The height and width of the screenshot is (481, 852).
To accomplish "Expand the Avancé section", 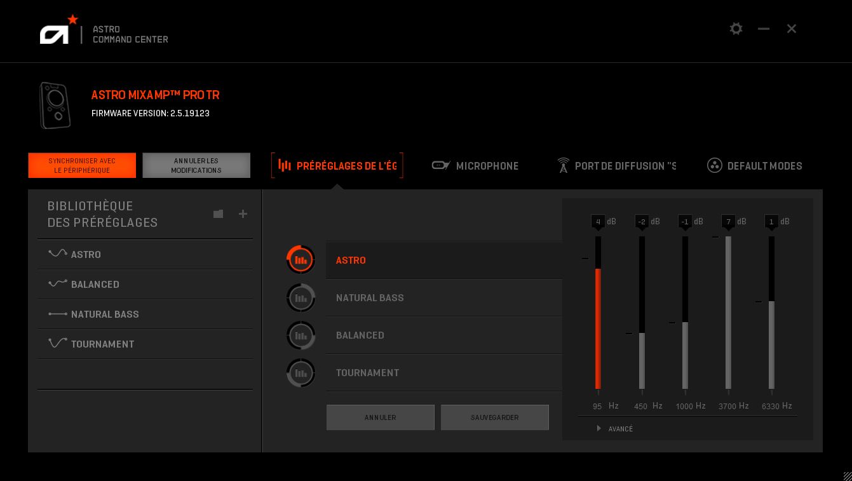I will pos(615,429).
